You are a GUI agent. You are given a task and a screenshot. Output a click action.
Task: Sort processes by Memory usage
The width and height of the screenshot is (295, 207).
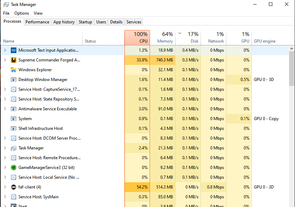[x=162, y=38]
